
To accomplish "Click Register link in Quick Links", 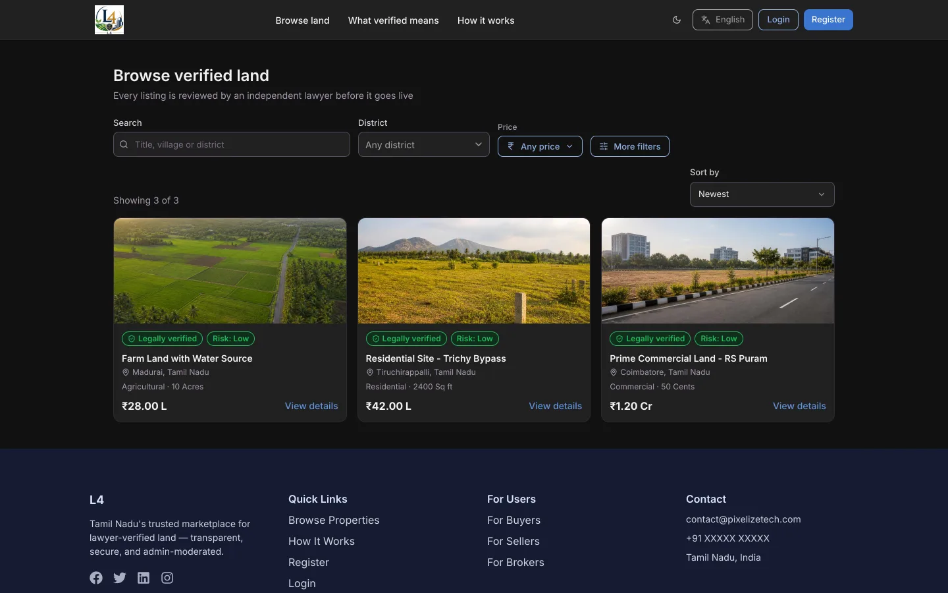I will [309, 562].
